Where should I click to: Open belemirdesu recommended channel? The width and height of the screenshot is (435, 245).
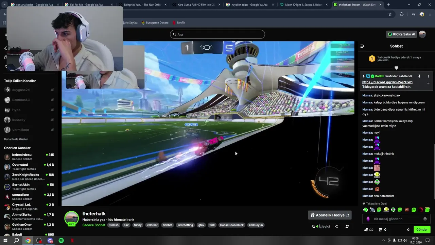point(29,157)
